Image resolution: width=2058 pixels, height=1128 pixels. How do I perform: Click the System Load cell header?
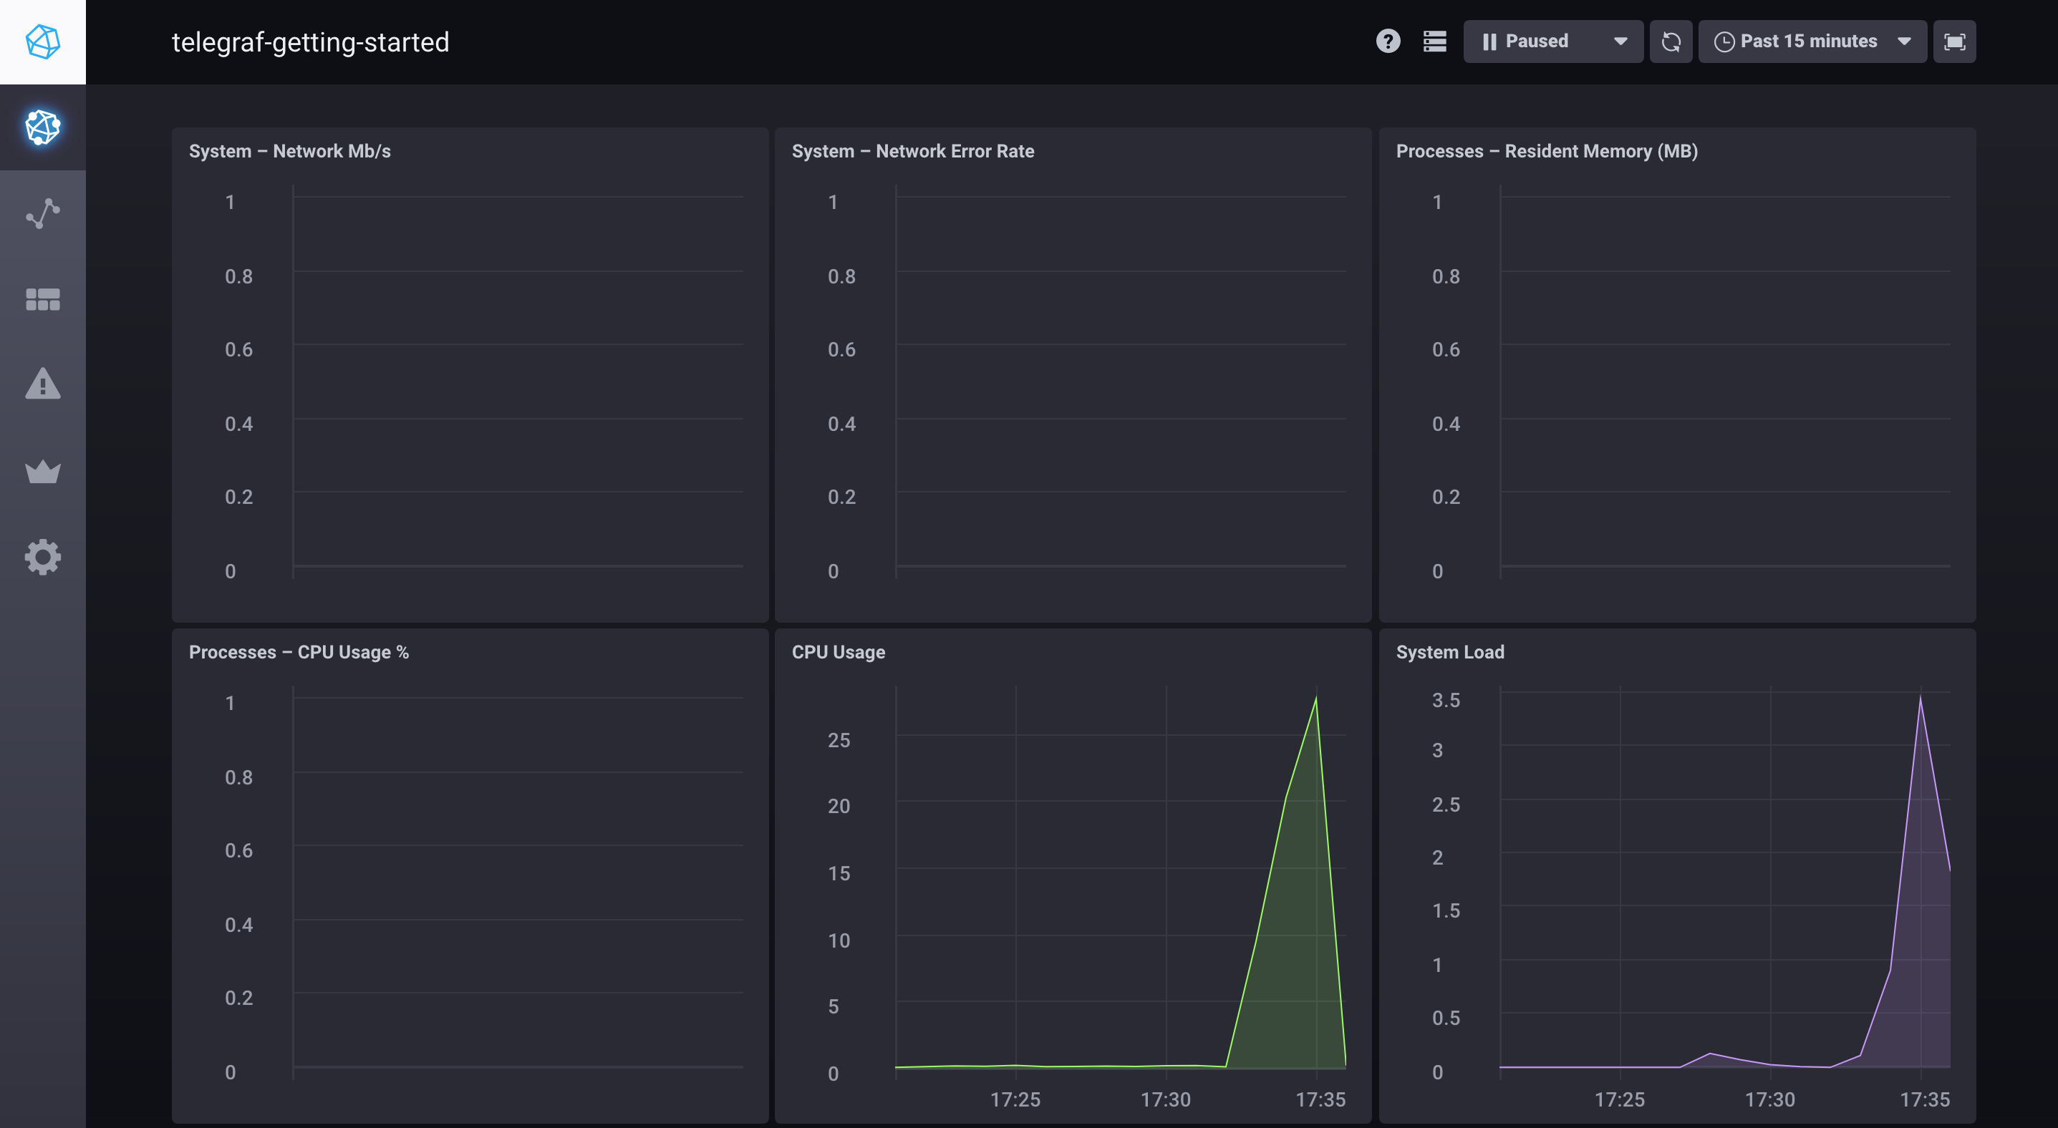click(1449, 652)
